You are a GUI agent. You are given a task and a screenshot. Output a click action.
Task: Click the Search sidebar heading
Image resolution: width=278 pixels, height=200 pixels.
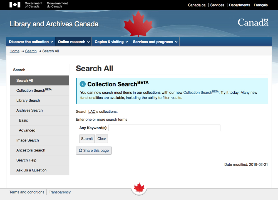click(19, 70)
